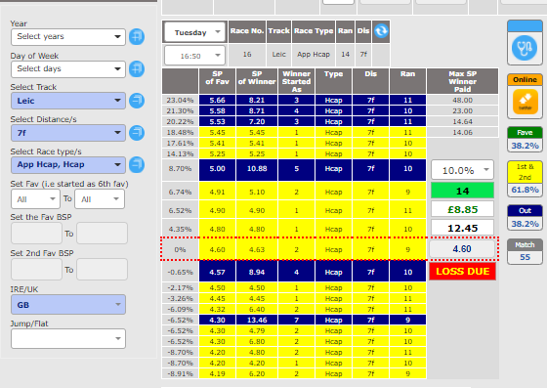The image size is (547, 388).
Task: Click the 48.00 Max SP Winner Paid value
Action: (463, 100)
